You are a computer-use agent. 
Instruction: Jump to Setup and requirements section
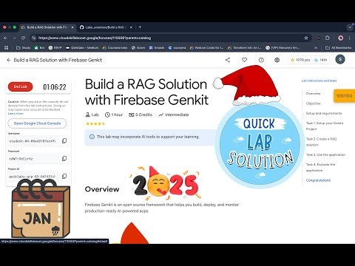click(x=324, y=113)
